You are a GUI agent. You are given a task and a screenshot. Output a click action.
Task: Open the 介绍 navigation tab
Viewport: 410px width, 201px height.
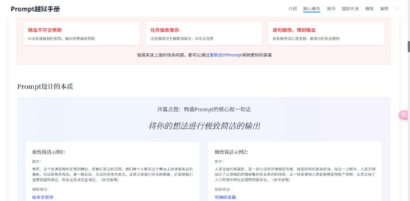pyautogui.click(x=292, y=9)
